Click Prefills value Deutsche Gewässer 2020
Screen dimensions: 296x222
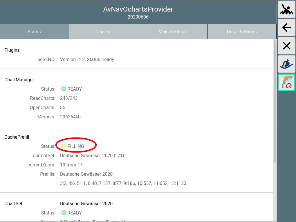tap(86, 174)
